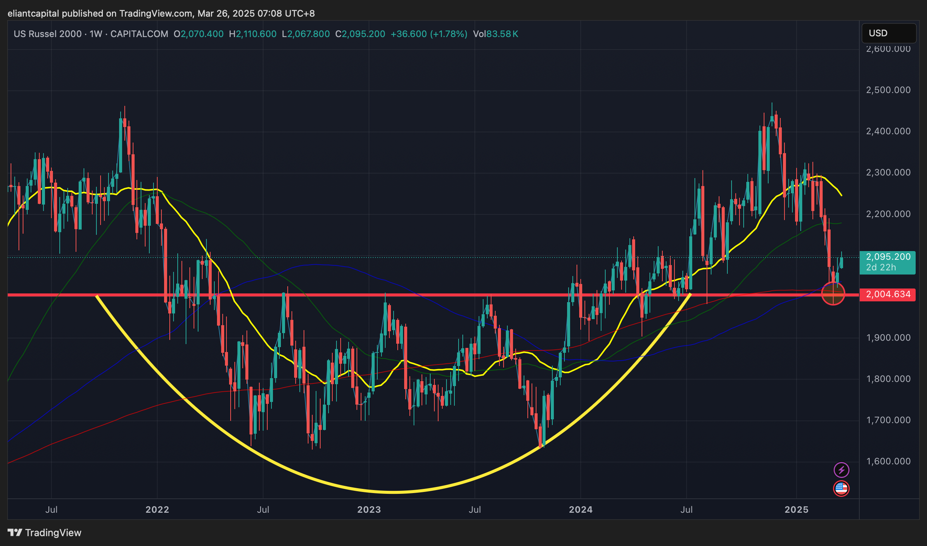The width and height of the screenshot is (927, 546).
Task: Click the 2,500.000 price scale label
Action: (x=888, y=90)
